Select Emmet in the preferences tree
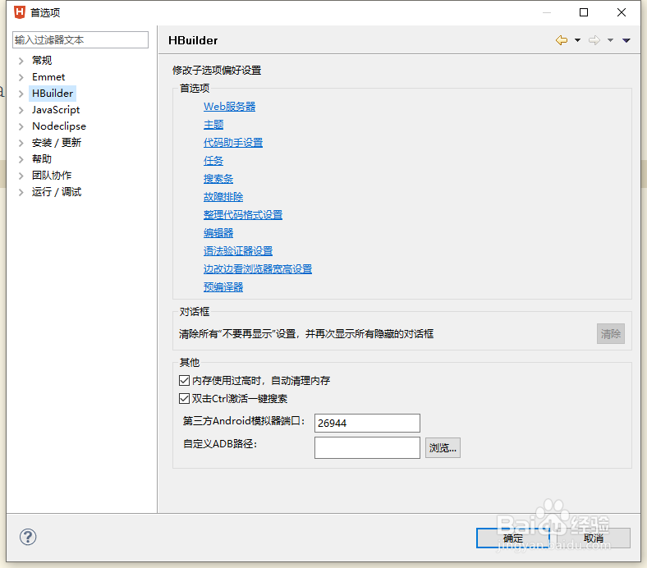The height and width of the screenshot is (568, 647). 48,76
